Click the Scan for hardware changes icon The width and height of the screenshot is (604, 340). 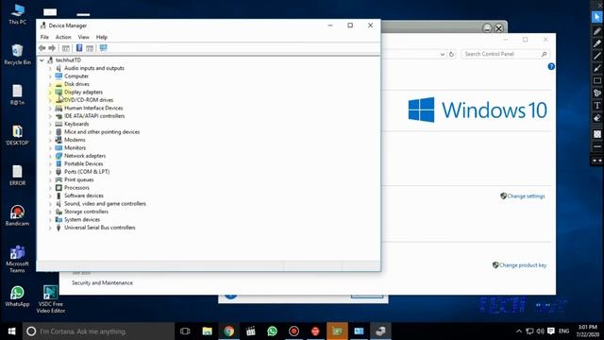[x=103, y=48]
